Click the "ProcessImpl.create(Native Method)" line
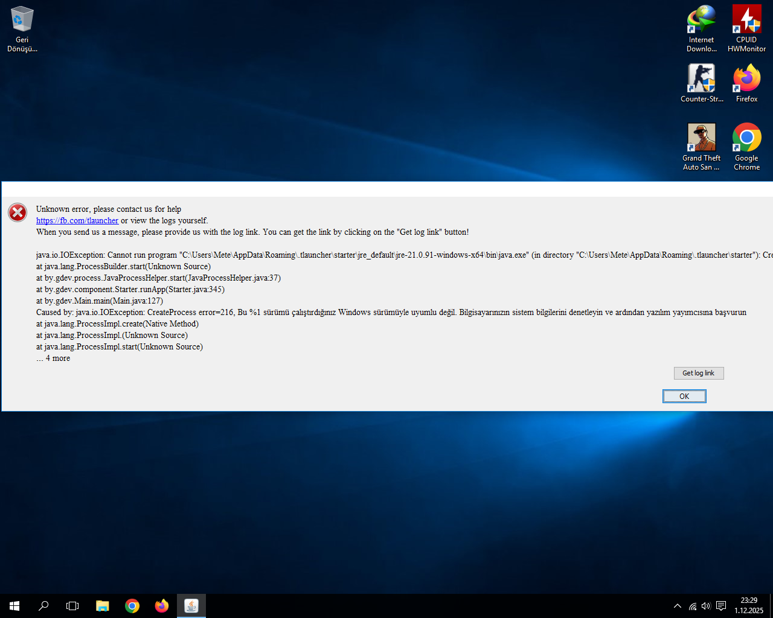 pyautogui.click(x=117, y=324)
